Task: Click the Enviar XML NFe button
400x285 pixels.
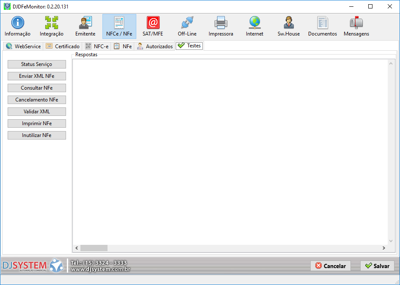Action: click(37, 76)
